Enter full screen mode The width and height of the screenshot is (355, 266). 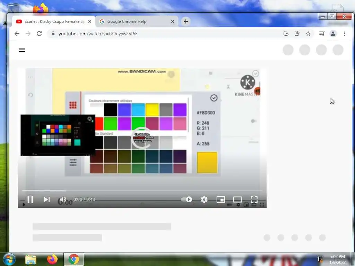254,199
